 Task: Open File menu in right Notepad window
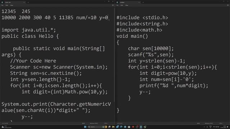pyautogui.click(x=118, y=5)
